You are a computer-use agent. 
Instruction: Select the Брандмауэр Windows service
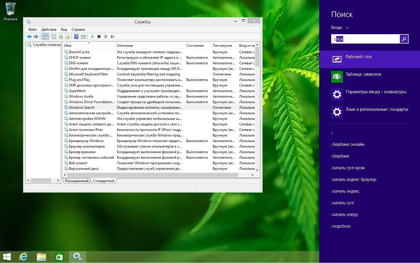(159, 141)
